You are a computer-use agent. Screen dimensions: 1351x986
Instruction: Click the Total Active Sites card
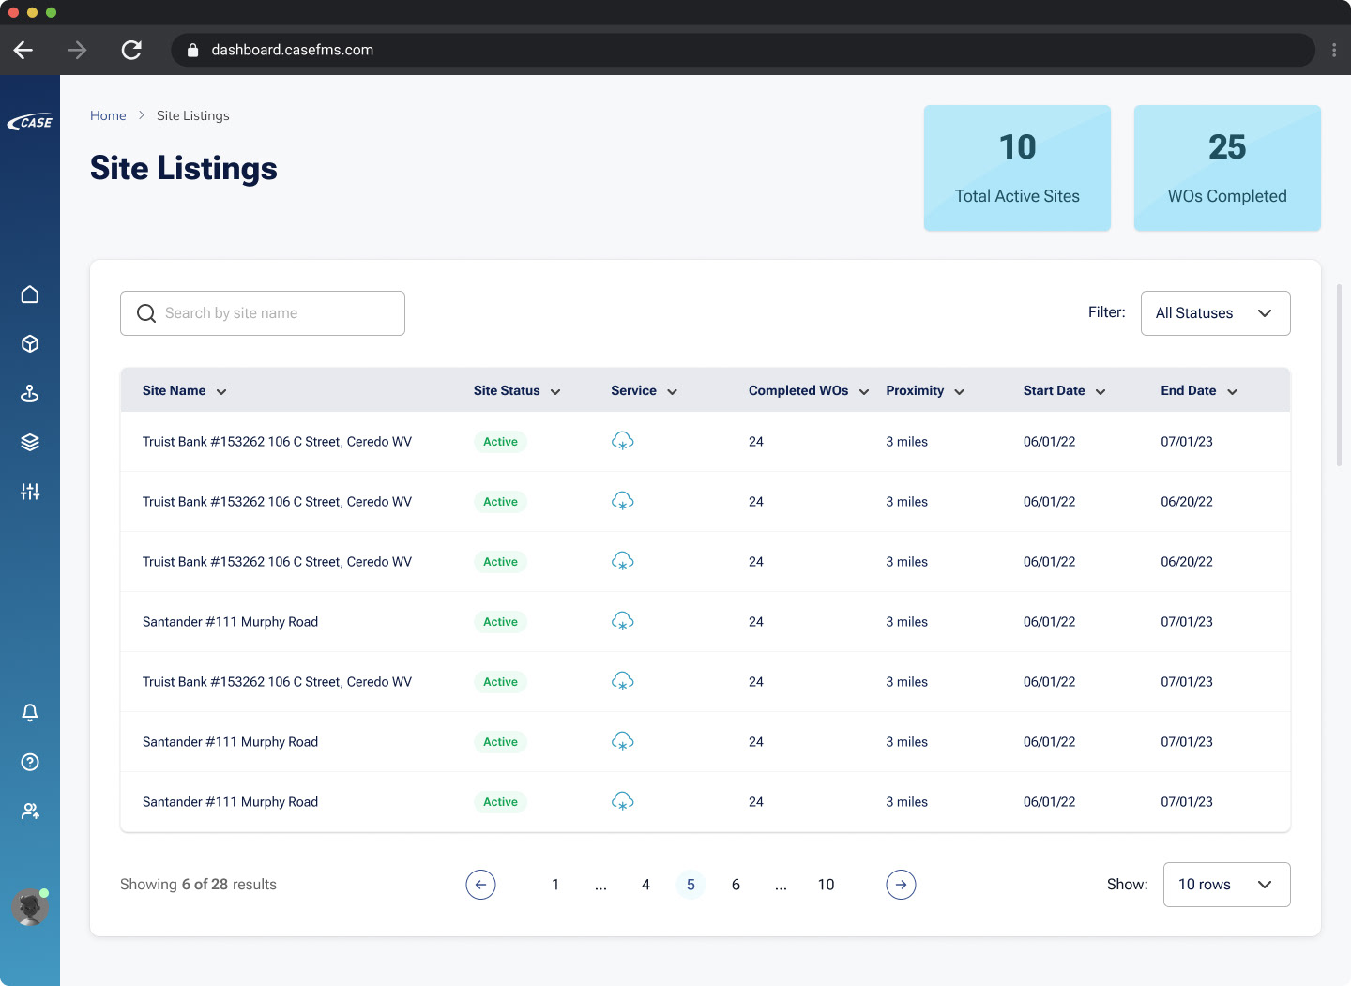coord(1017,168)
